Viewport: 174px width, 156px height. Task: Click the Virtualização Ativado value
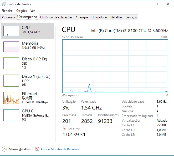[x=162, y=121]
